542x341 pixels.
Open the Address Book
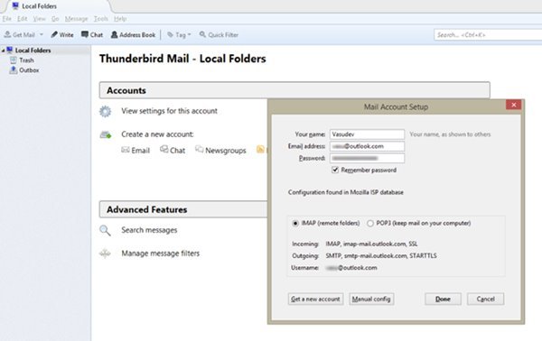point(133,34)
